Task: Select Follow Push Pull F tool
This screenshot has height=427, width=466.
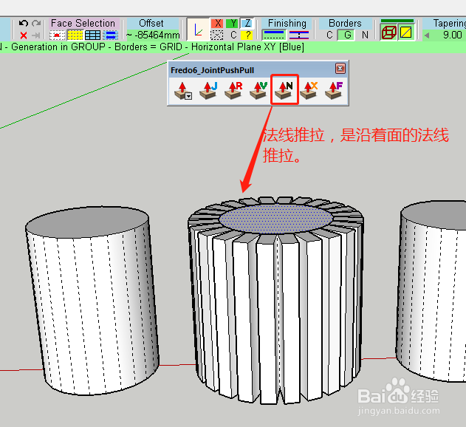Action: click(x=334, y=90)
